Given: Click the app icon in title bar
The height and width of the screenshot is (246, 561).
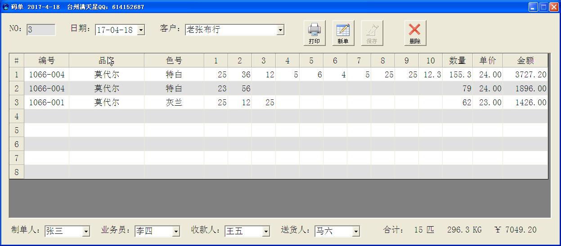Looking at the screenshot, I should point(5,7).
